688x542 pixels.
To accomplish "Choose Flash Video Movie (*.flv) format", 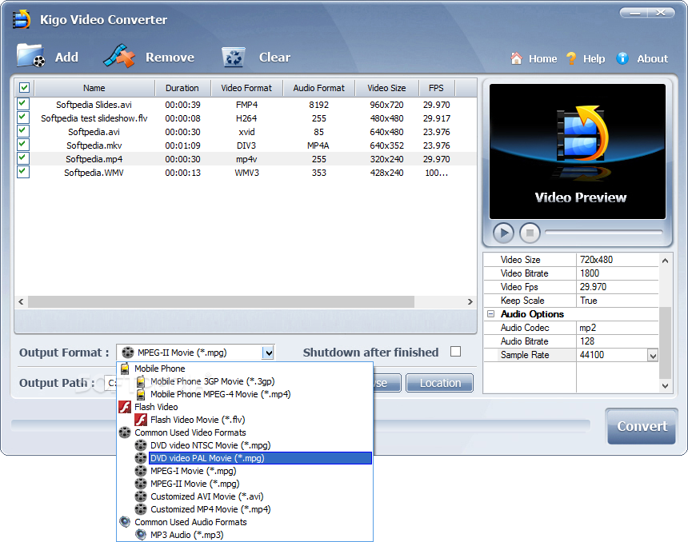I will (x=198, y=420).
